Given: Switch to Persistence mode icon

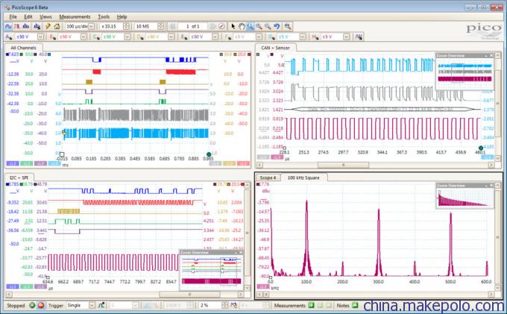Looking at the screenshot, I should [17, 26].
